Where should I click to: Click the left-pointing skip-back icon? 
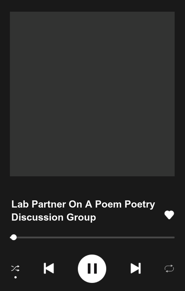[x=49, y=269]
